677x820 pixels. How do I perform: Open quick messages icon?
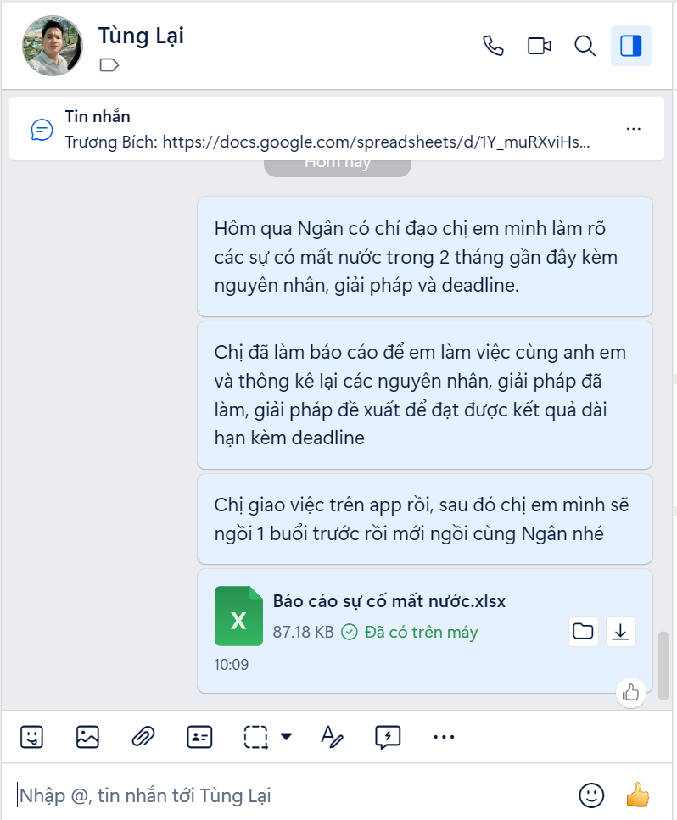[388, 737]
